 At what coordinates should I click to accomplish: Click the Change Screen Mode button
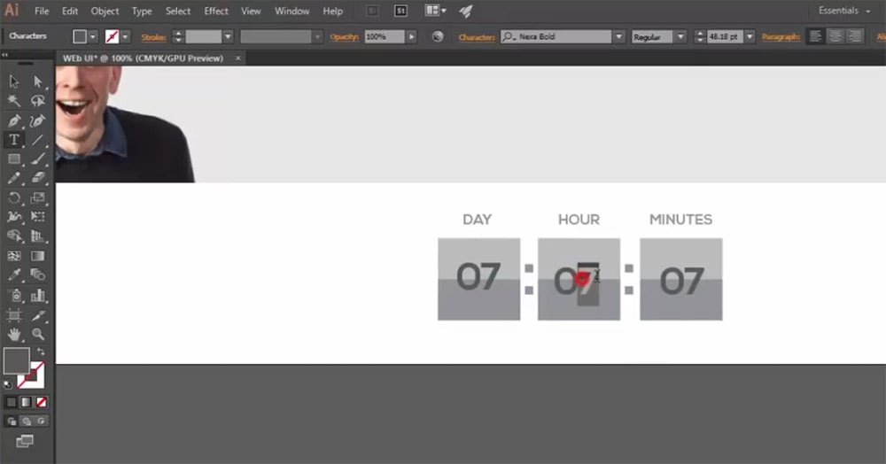pos(24,442)
